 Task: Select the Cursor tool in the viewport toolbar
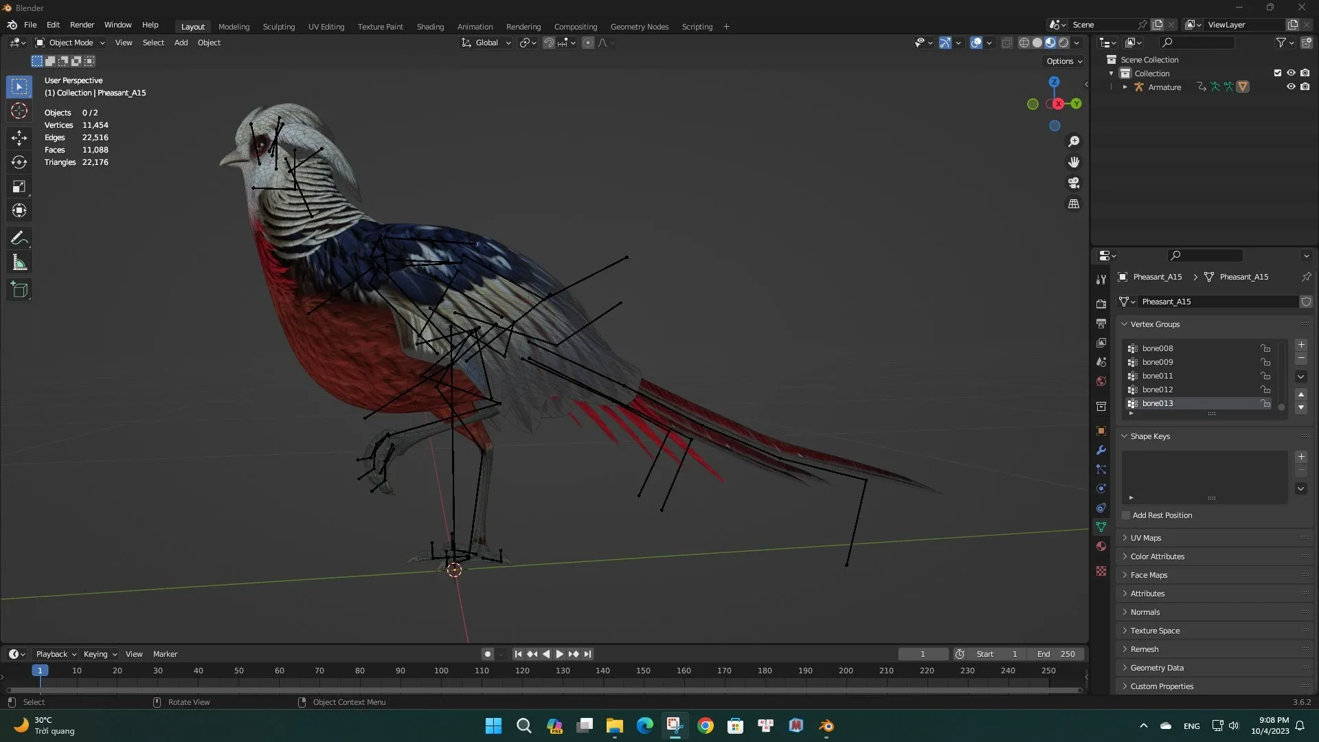click(19, 111)
